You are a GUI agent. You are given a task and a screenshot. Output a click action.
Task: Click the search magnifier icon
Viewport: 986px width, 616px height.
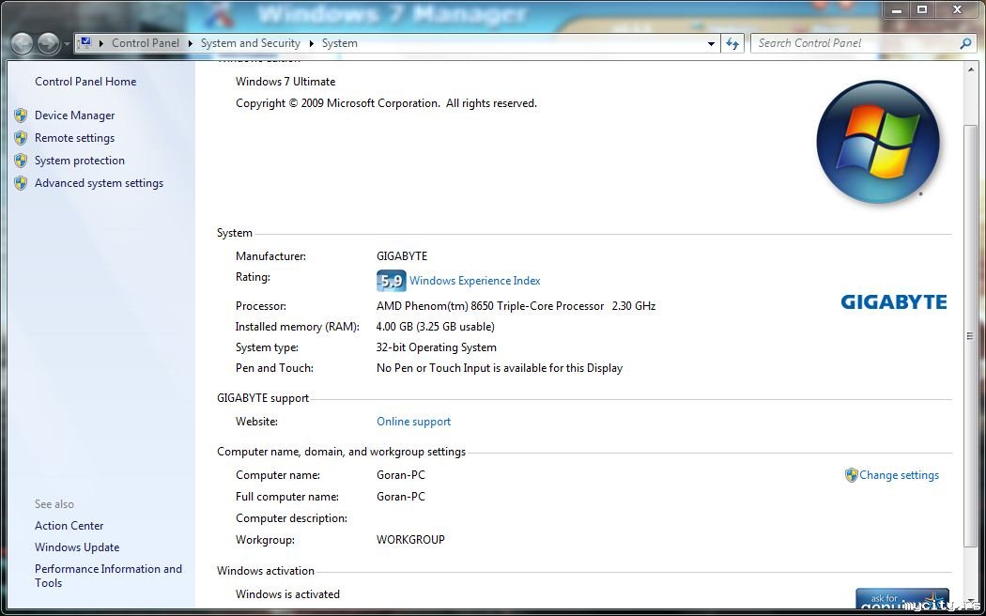(x=966, y=43)
